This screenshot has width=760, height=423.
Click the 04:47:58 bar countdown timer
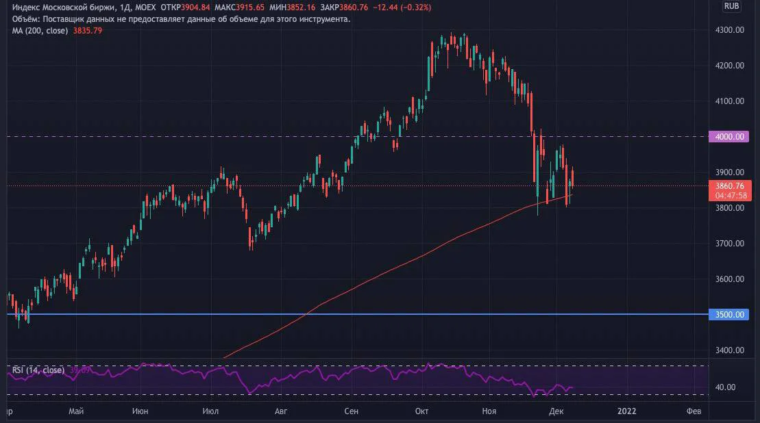click(x=731, y=196)
